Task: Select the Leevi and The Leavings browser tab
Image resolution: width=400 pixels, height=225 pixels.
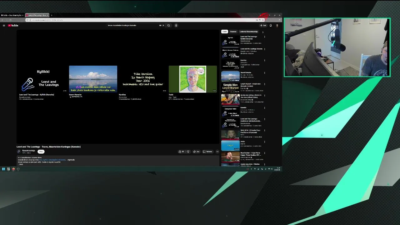Action: tap(37, 15)
